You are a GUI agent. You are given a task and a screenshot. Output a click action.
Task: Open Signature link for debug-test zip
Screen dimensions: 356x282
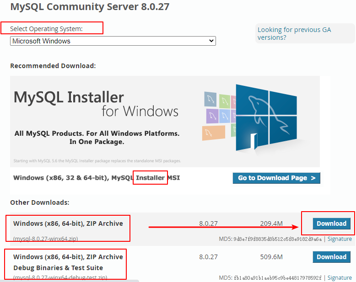(340, 278)
